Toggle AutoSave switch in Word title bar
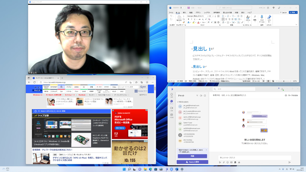 182,8
